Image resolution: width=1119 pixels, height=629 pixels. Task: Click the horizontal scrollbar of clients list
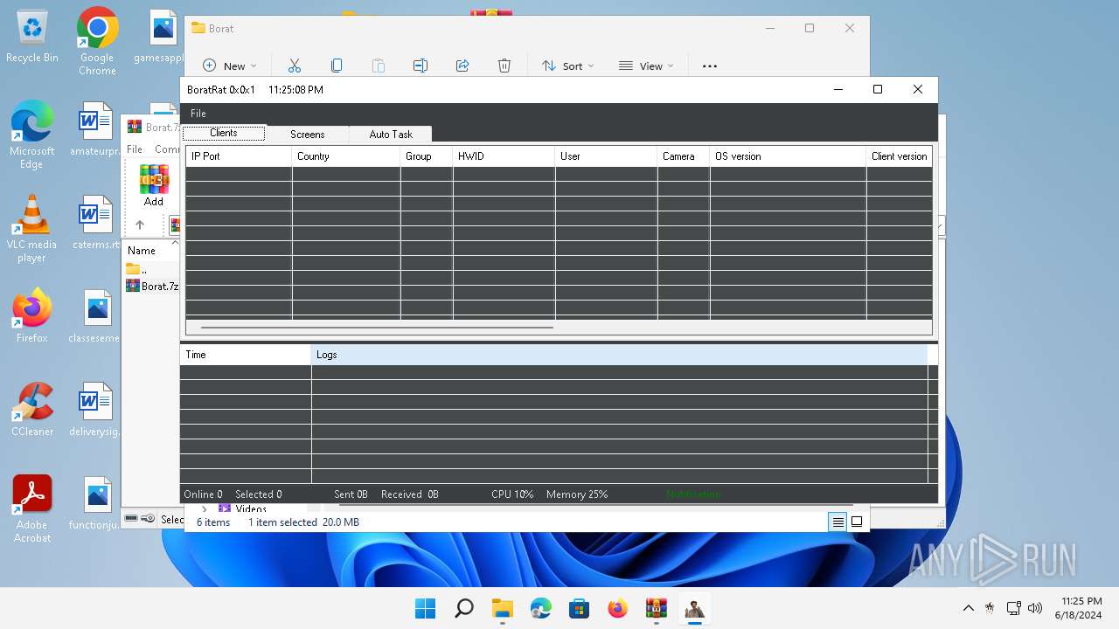tap(377, 328)
